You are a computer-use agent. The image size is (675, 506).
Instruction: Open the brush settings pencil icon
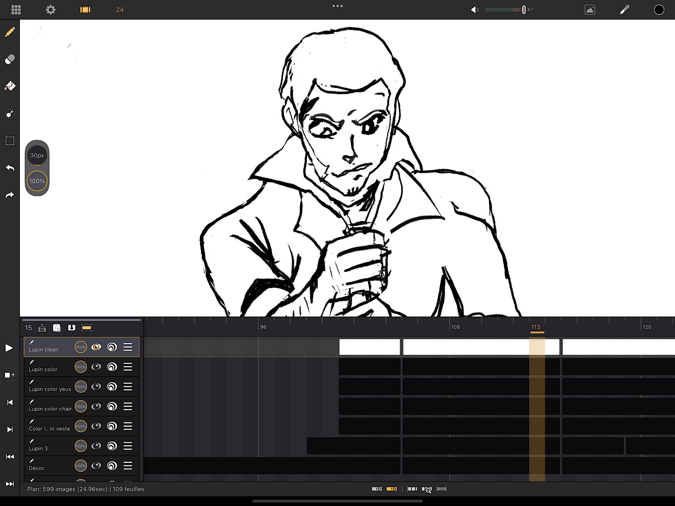(624, 10)
